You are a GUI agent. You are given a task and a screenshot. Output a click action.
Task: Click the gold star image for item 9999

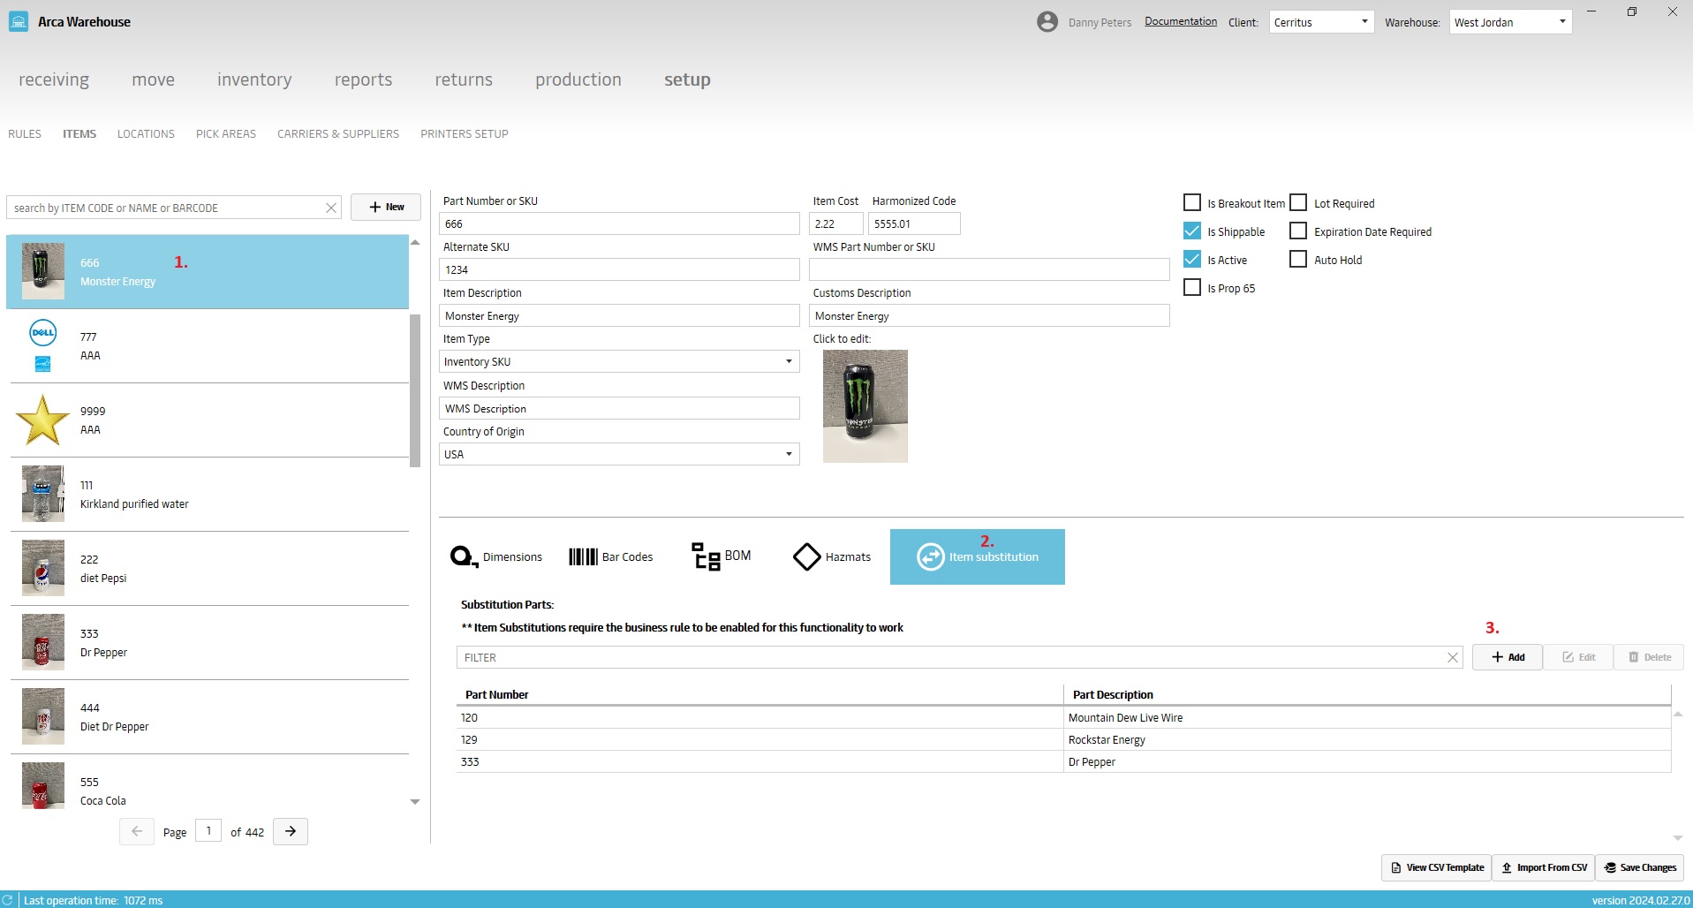42,420
